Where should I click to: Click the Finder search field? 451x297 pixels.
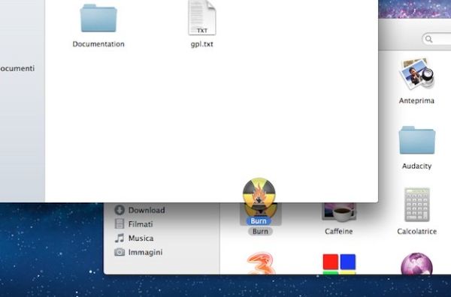tap(436, 39)
